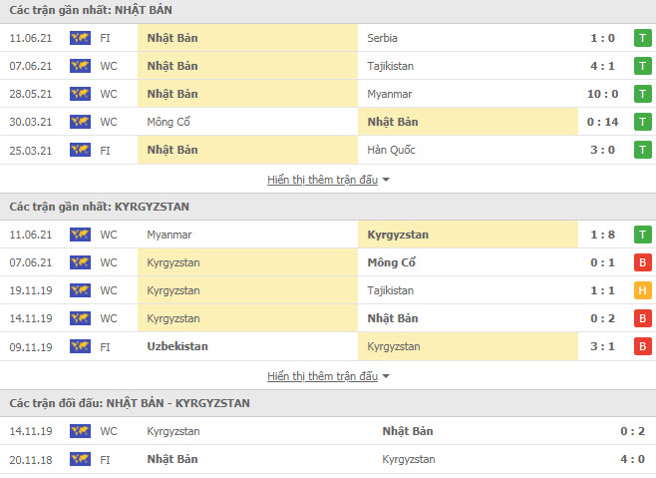The width and height of the screenshot is (656, 478).
Task: Click the 10 : 0 score against Myanmar
Action: tap(602, 94)
